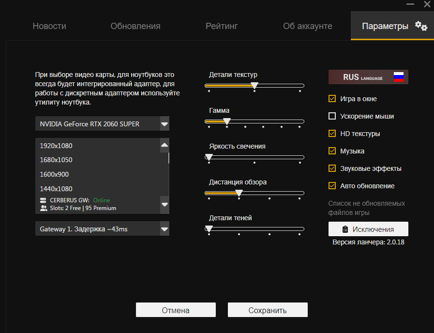This screenshot has width=434, height=333.
Task: Toggle the HD текстуры checkbox
Action: coord(332,134)
